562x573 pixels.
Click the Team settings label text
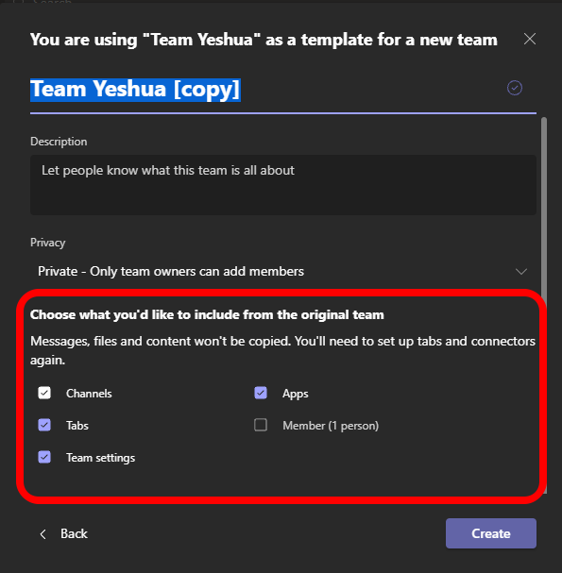click(x=100, y=458)
